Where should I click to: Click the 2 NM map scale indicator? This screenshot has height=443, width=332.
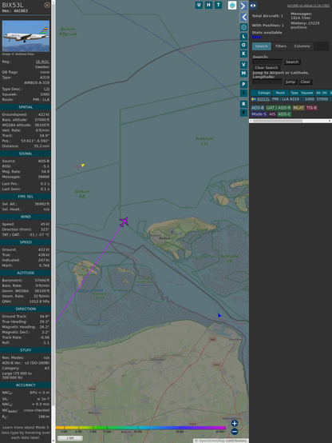pyautogui.click(x=70, y=438)
